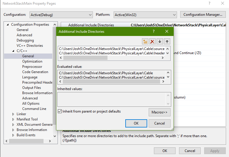Expand the Manifest Tool tree node
Image resolution: width=229 pixels, height=157 pixels.
click(x=13, y=119)
